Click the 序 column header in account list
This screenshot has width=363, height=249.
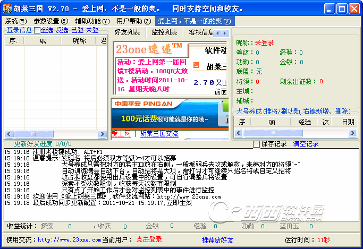click(14, 41)
